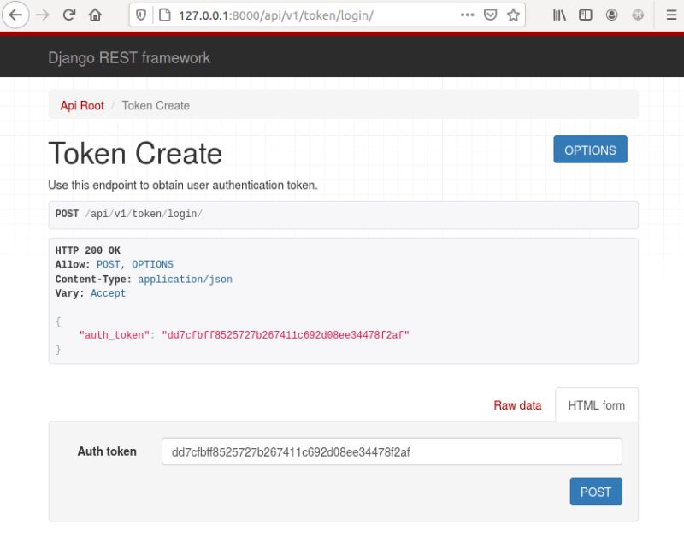
Task: Click inside the Auth token input field
Action: [391, 451]
